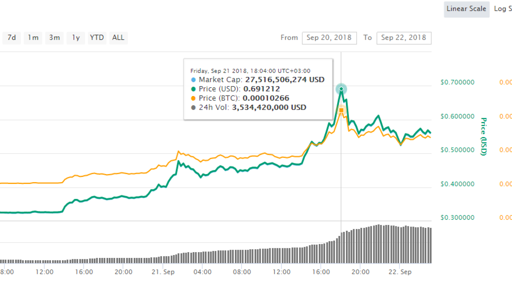Screen dimensions: 512x288
Task: Click the 12:00 label right of 21. Sep
Action: [x=282, y=272]
